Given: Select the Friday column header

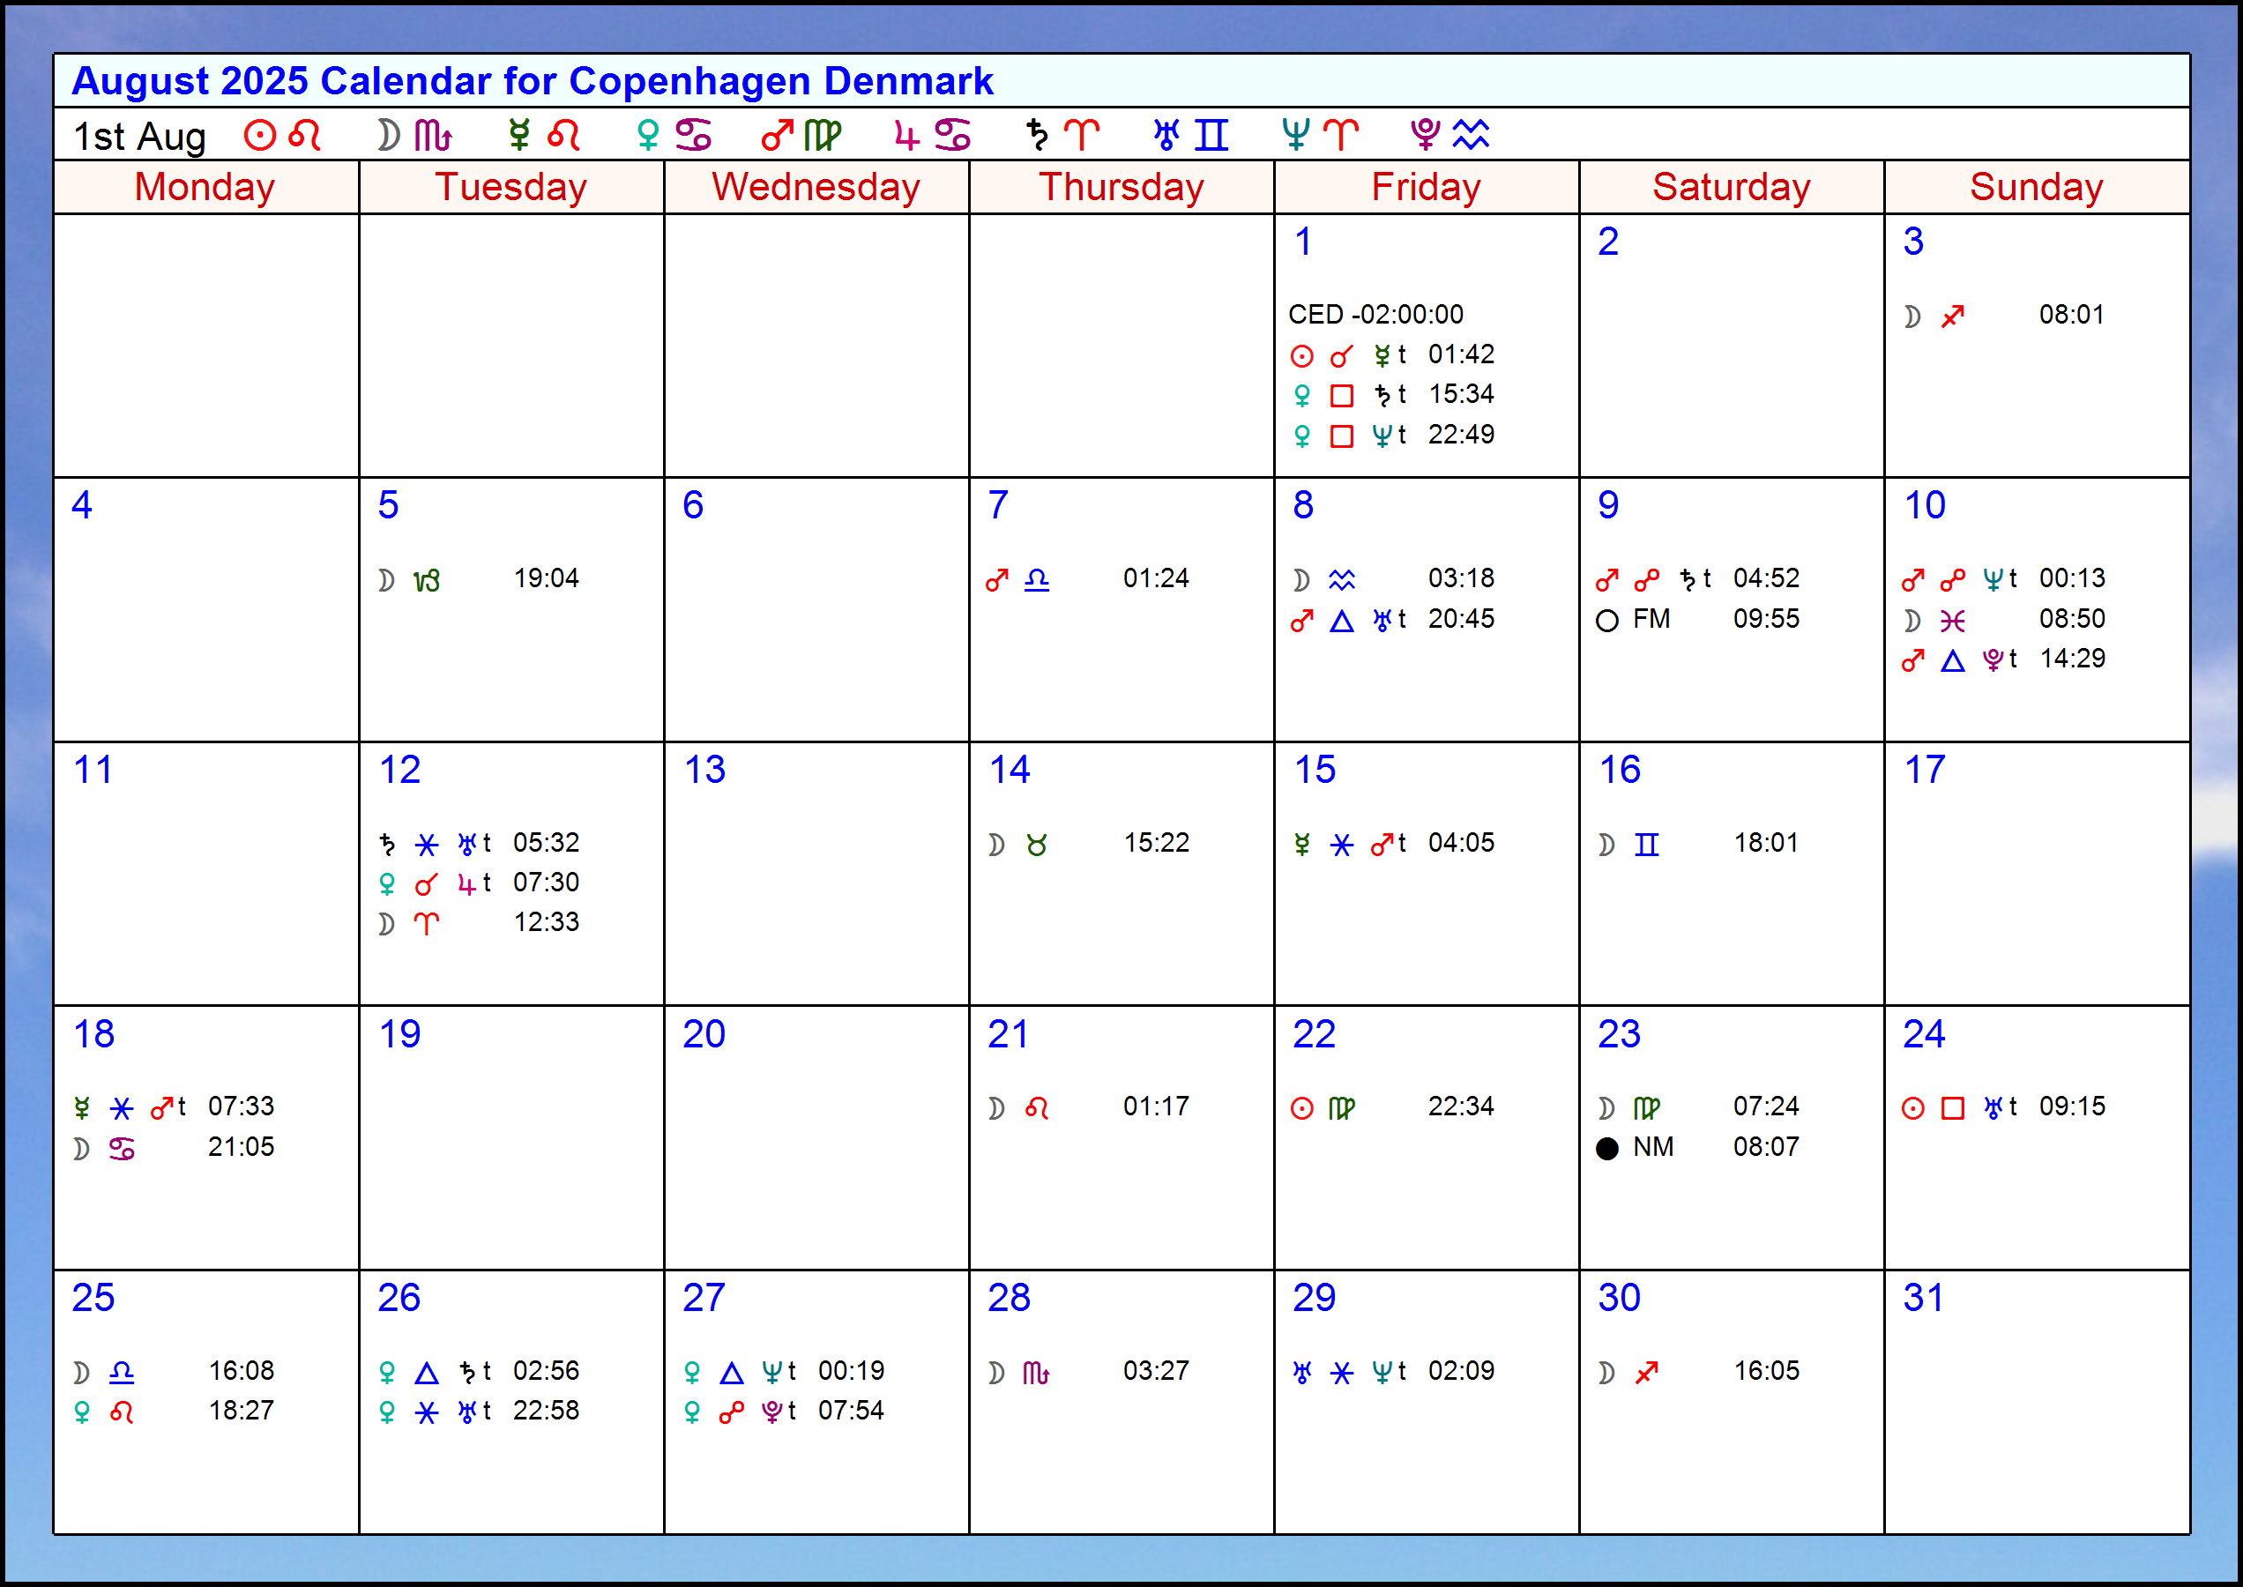Looking at the screenshot, I should 1425,186.
